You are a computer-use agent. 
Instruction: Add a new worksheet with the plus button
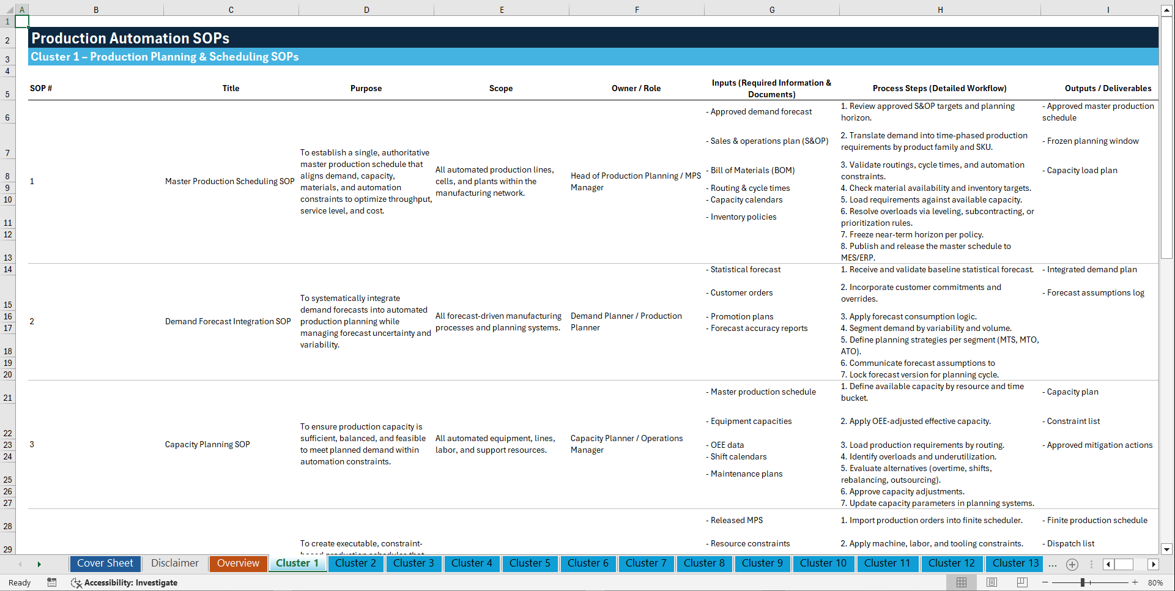[1072, 564]
